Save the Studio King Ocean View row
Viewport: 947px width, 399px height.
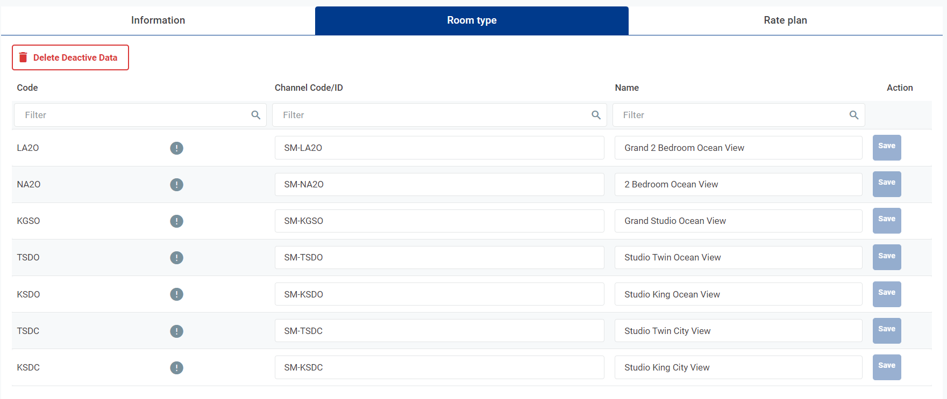[x=886, y=294]
